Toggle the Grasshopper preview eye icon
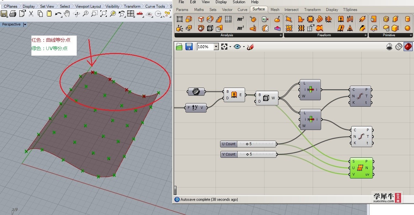Screen dimensions: 414x215 pos(237,47)
